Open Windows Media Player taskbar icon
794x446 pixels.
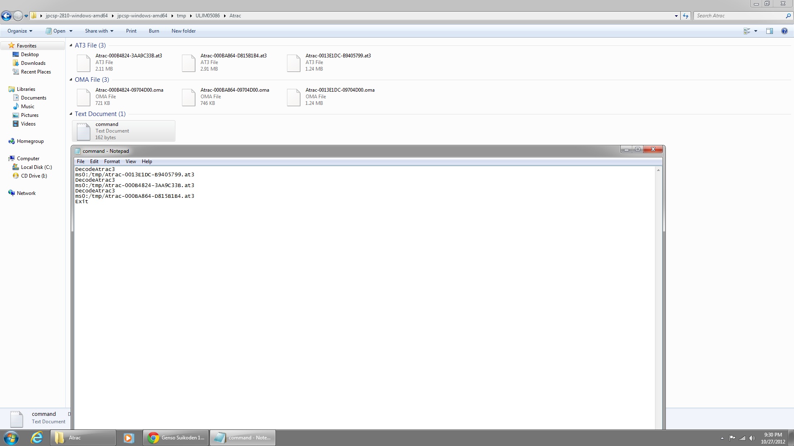129,438
